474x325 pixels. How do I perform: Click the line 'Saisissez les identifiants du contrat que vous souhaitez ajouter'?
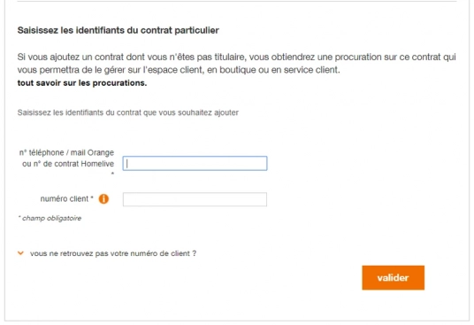[x=128, y=112]
